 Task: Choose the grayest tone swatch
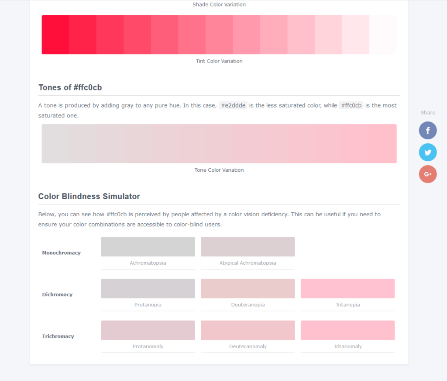point(55,144)
